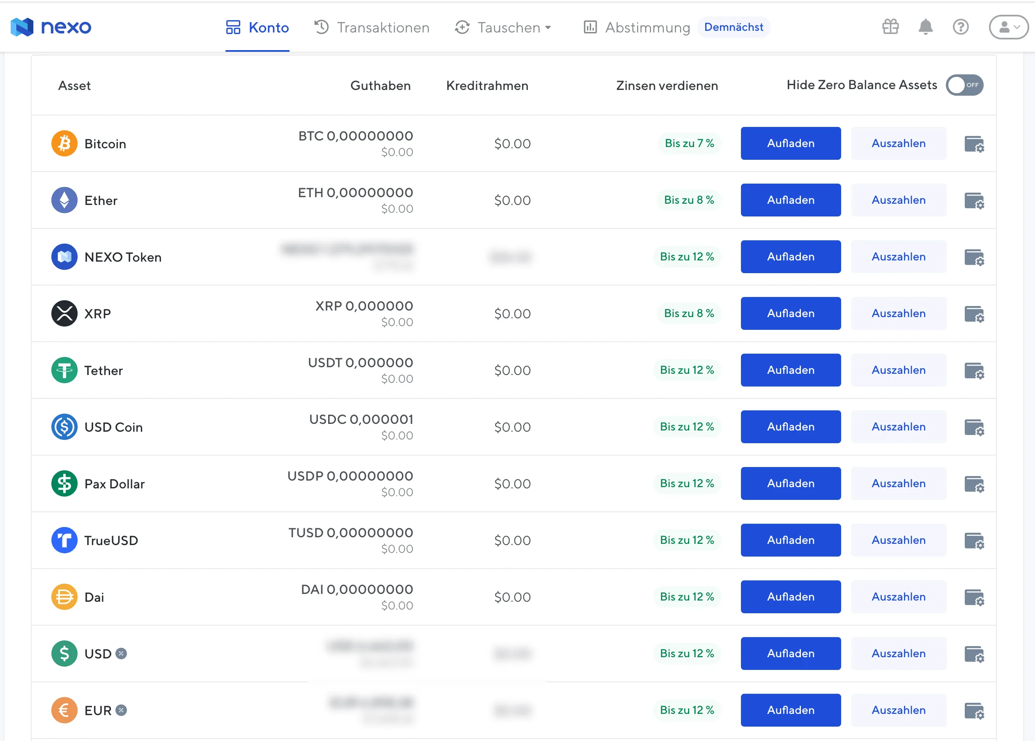Click the EUR euro icon
This screenshot has height=741, width=1035.
64,711
